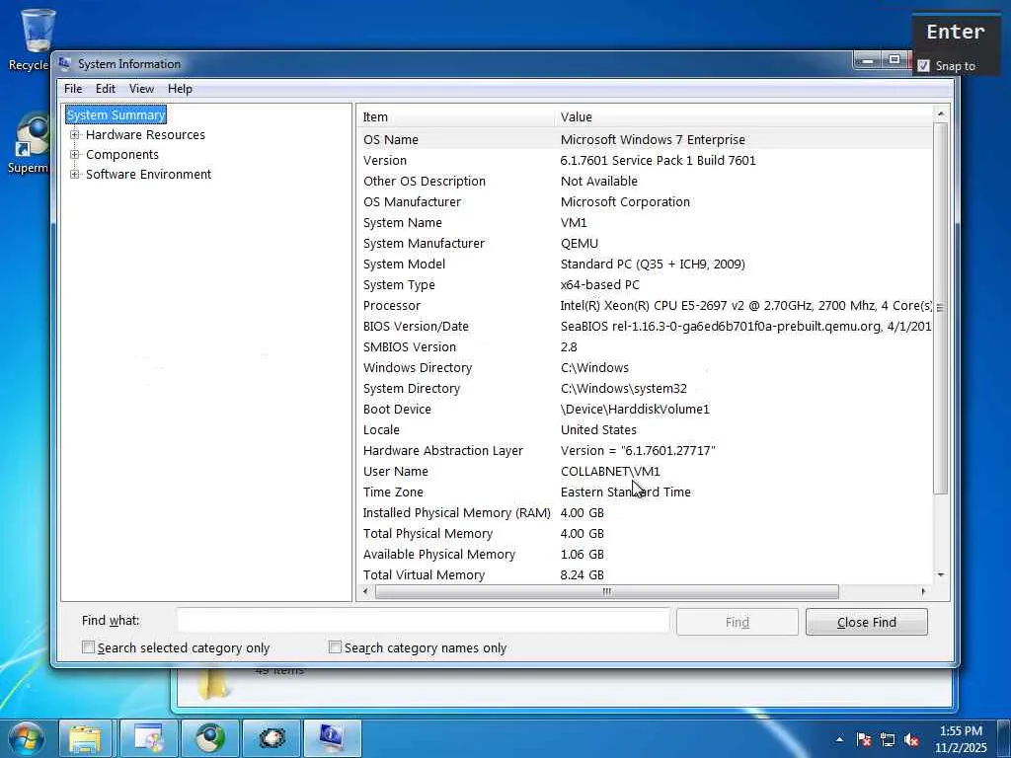Screen dimensions: 1011x758
Task: Click the muted volume tray icon
Action: coord(911,739)
